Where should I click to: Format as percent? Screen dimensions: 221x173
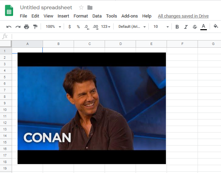tap(78, 26)
